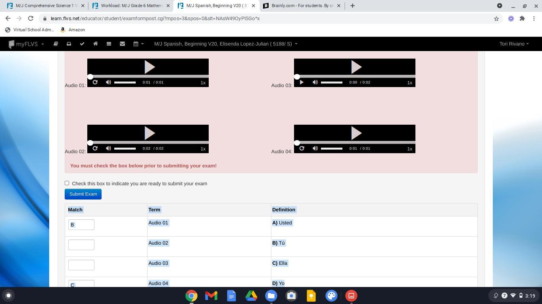542x304 pixels.
Task: Open the courses book icon in navbar
Action: [56, 44]
